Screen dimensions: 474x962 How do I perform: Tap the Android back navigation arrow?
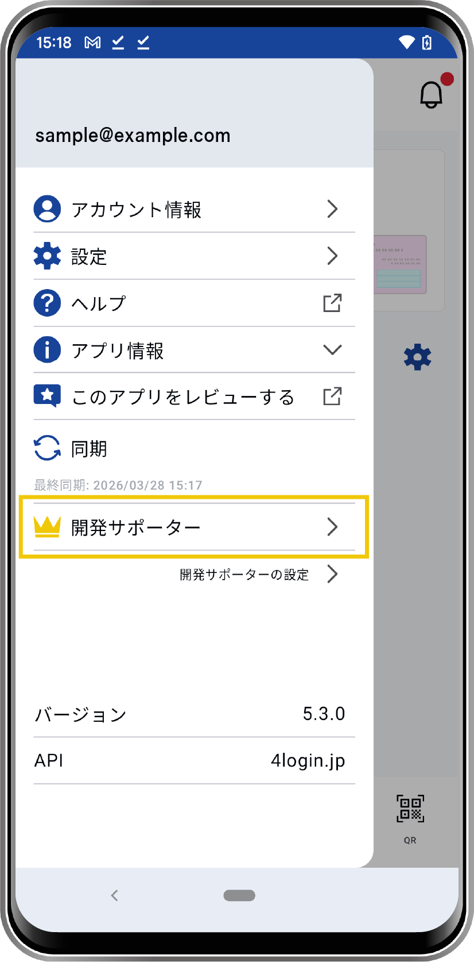click(x=115, y=895)
